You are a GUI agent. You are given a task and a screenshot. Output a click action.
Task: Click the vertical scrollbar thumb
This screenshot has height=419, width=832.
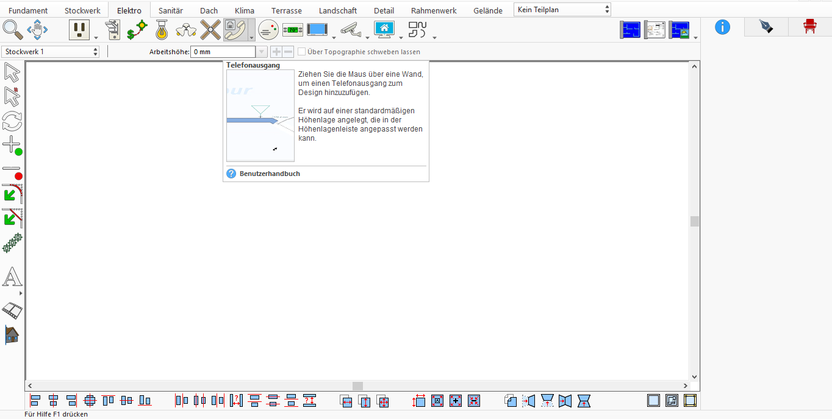tap(694, 221)
